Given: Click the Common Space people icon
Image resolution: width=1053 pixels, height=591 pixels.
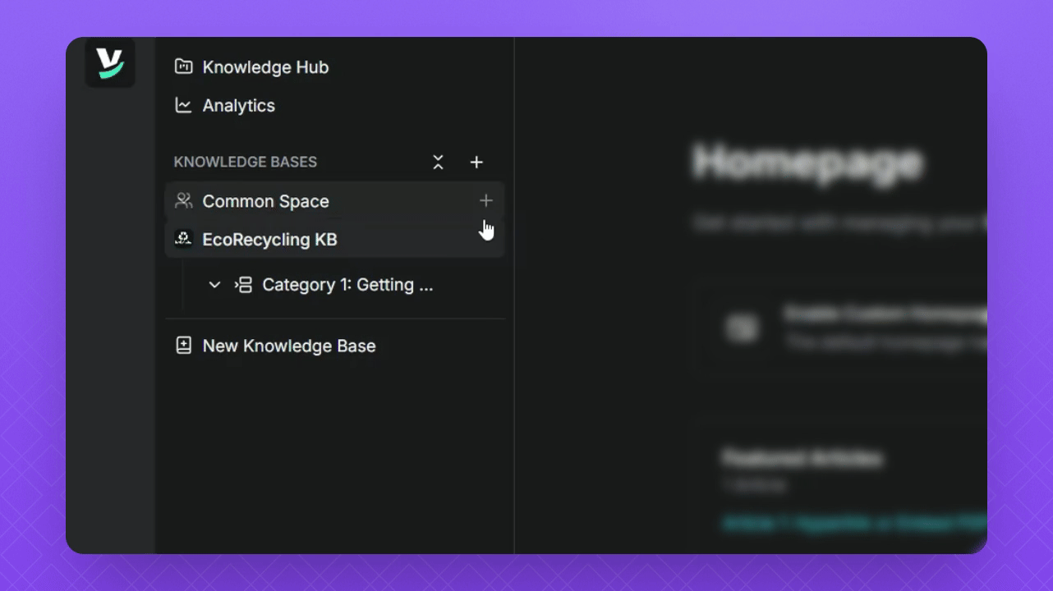Looking at the screenshot, I should point(183,201).
